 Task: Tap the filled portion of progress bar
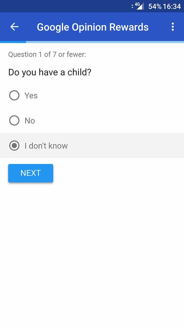click(x=13, y=42)
